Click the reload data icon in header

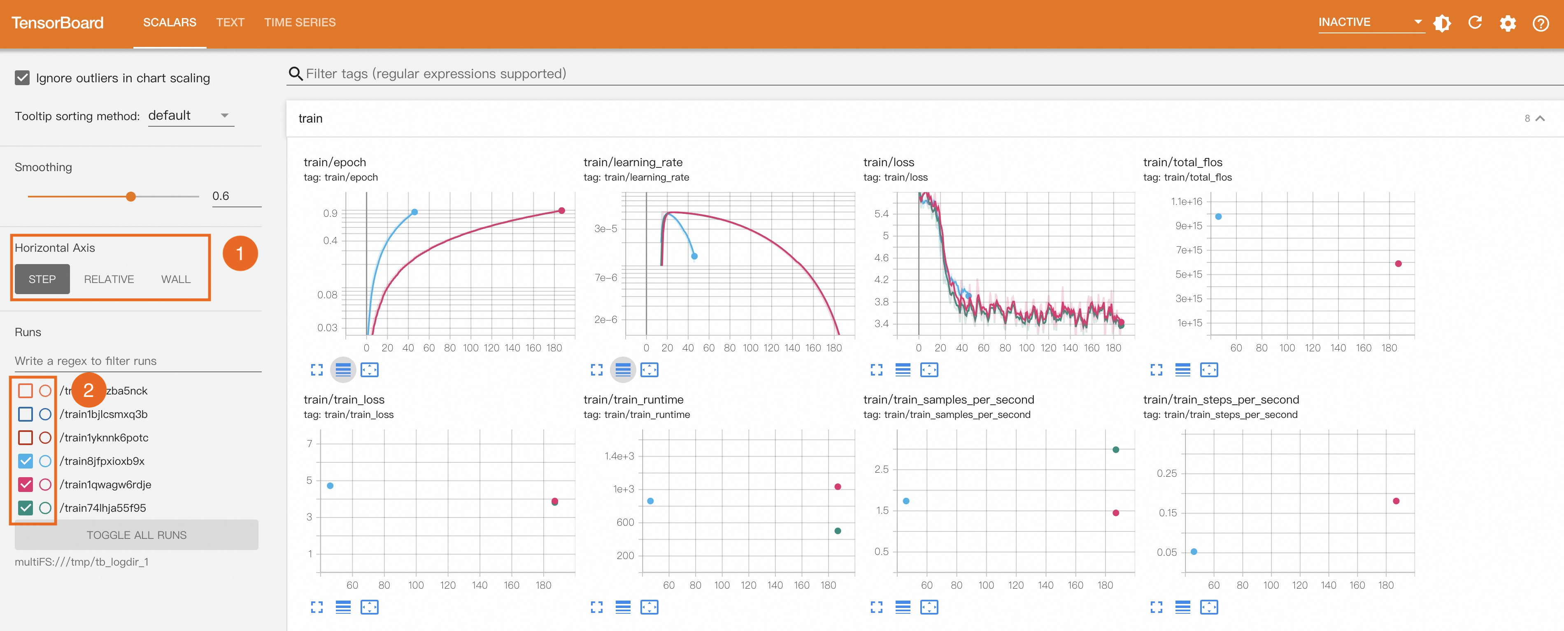[1475, 23]
